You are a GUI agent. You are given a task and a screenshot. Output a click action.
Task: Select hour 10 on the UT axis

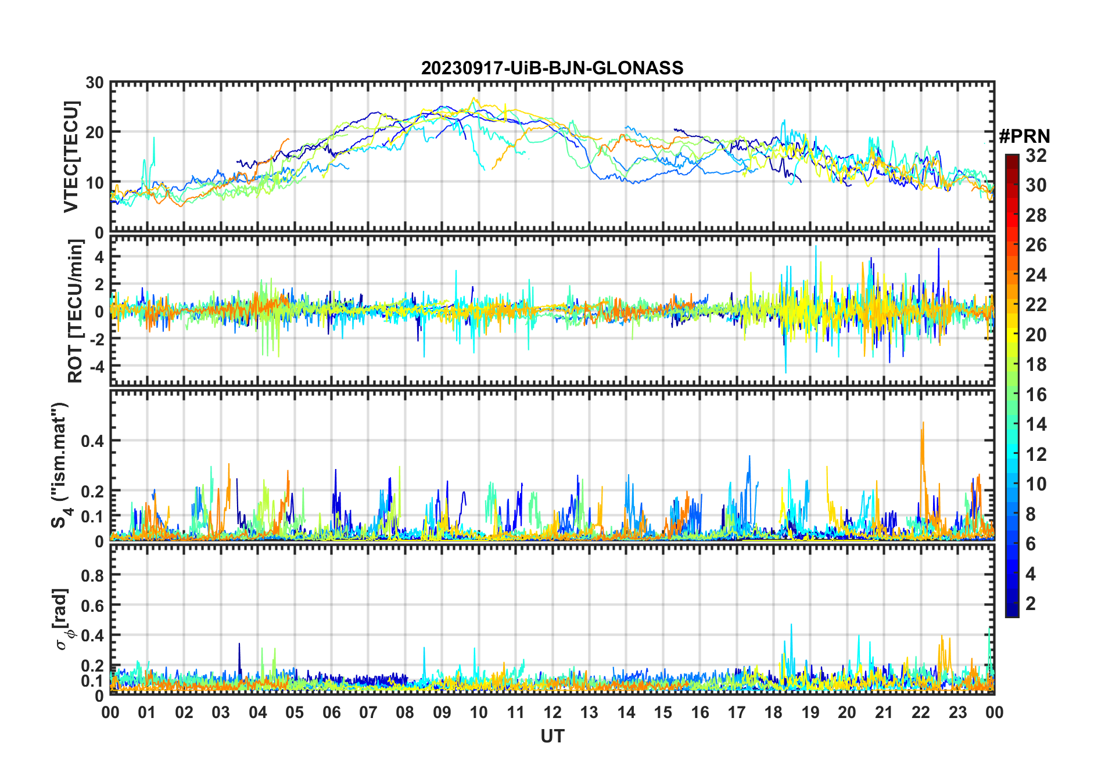(x=479, y=712)
